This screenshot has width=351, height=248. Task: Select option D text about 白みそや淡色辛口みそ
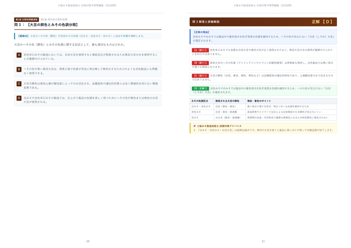(90, 100)
